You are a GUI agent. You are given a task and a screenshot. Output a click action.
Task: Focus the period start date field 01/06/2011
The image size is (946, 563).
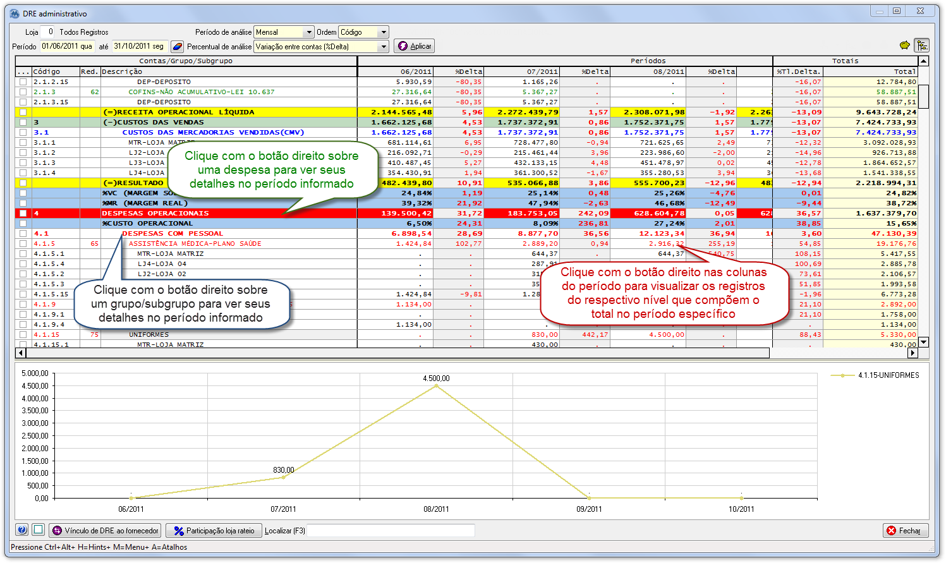68,47
